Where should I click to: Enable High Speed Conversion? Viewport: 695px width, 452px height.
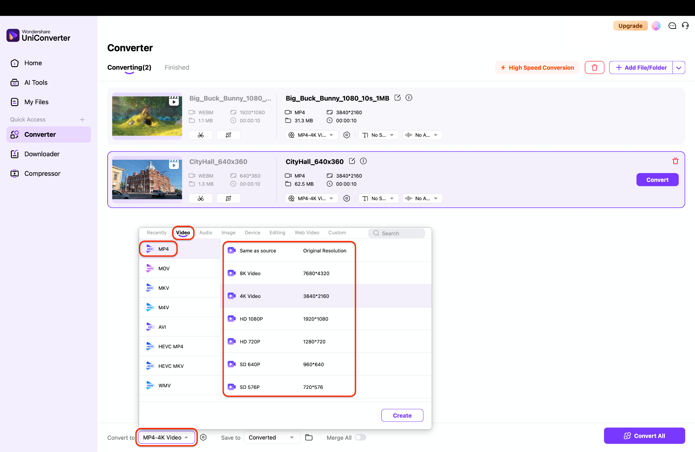pyautogui.click(x=538, y=68)
